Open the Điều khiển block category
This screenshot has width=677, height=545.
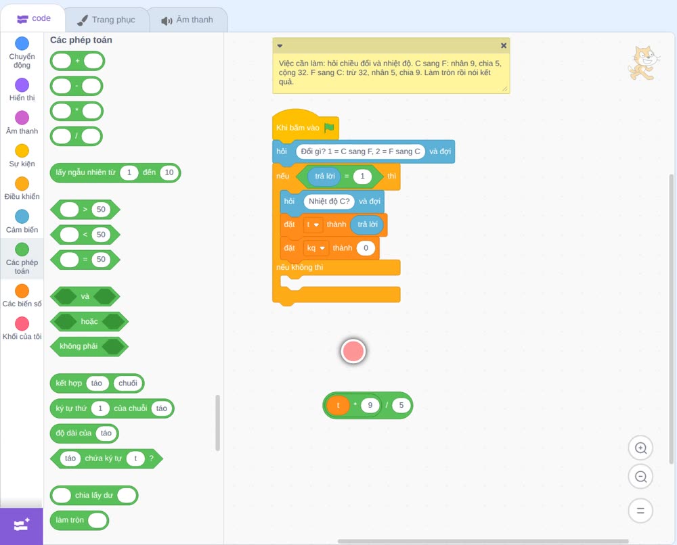22,189
